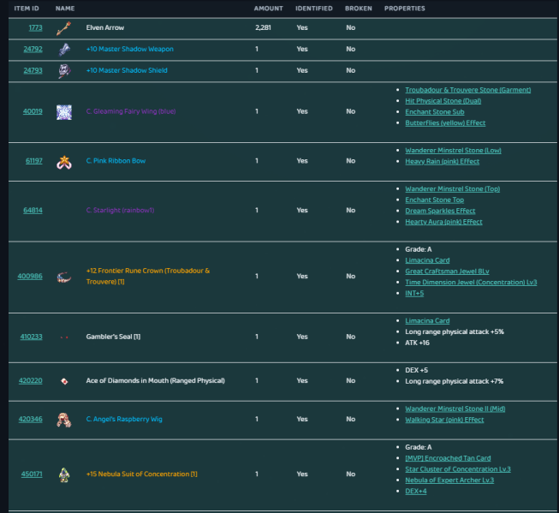Open [MVP] Encroached Tan Card link
The height and width of the screenshot is (513, 559).
[x=448, y=458]
